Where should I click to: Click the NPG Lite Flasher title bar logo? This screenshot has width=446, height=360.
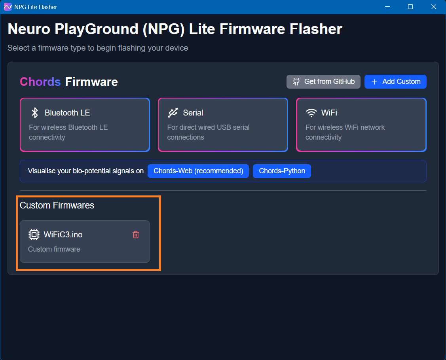coord(8,7)
